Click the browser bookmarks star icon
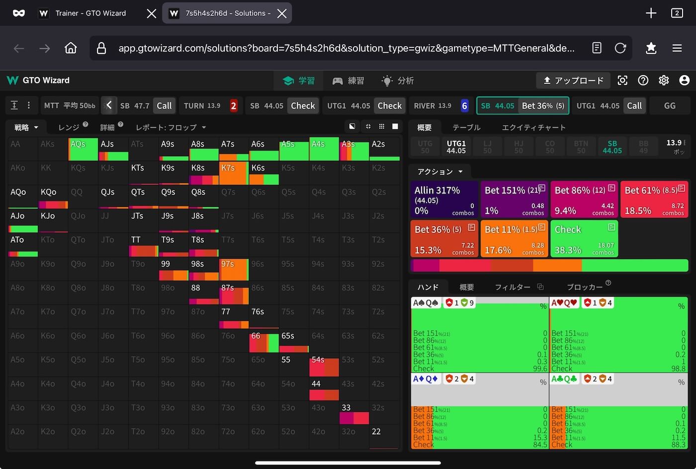696x469 pixels. coord(651,48)
